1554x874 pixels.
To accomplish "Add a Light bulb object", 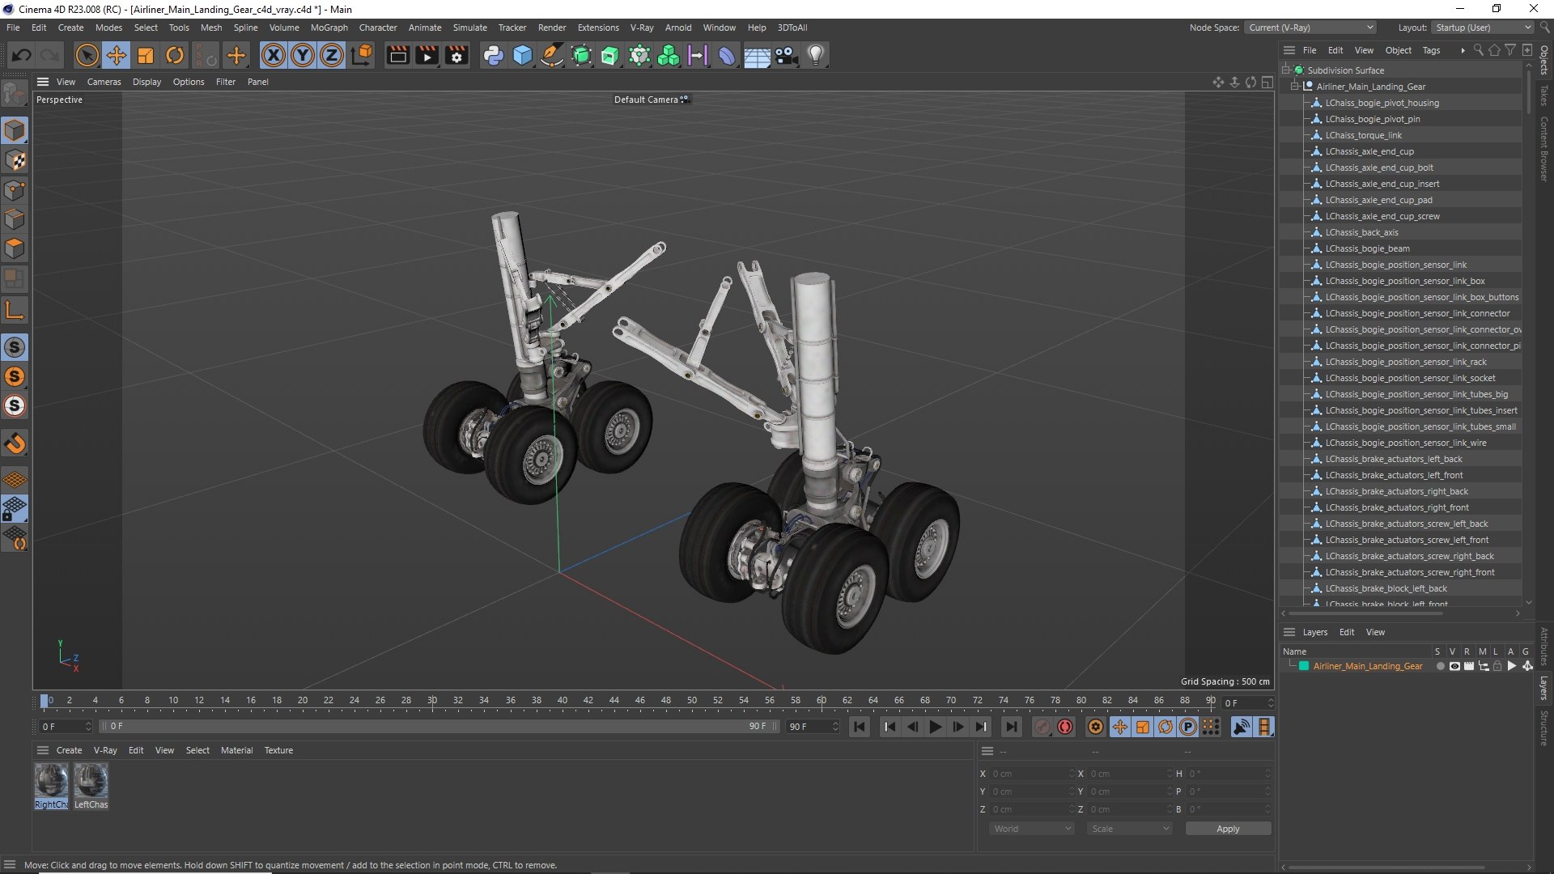I will point(816,55).
